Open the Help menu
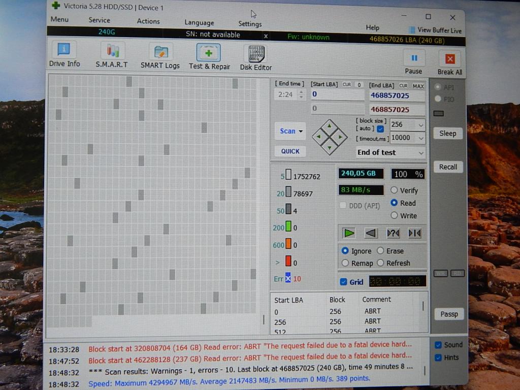This screenshot has width=520, height=390. coord(372,27)
